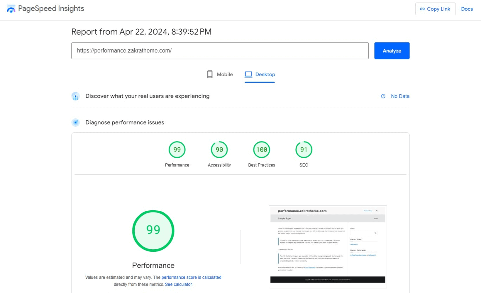Select the Desktop tab
The height and width of the screenshot is (293, 481).
click(x=260, y=74)
